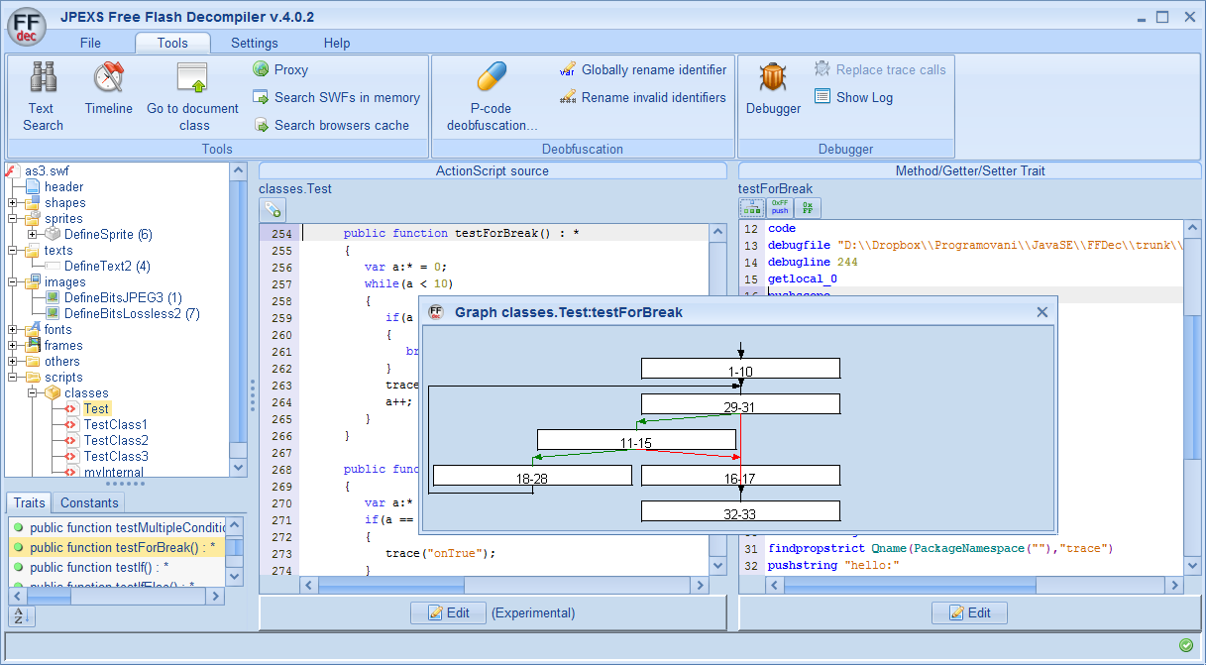The width and height of the screenshot is (1206, 665).
Task: Search SWFs in memory
Action: [336, 97]
